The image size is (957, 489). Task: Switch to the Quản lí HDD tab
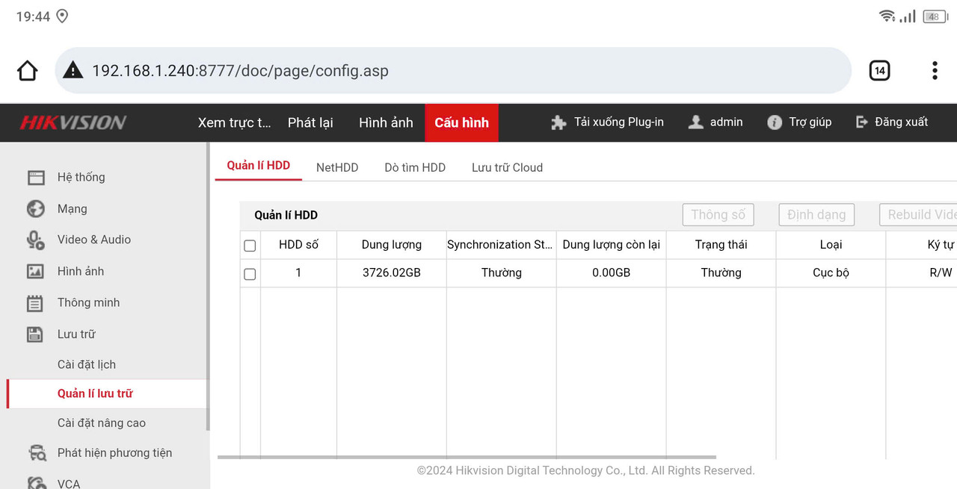click(x=258, y=166)
